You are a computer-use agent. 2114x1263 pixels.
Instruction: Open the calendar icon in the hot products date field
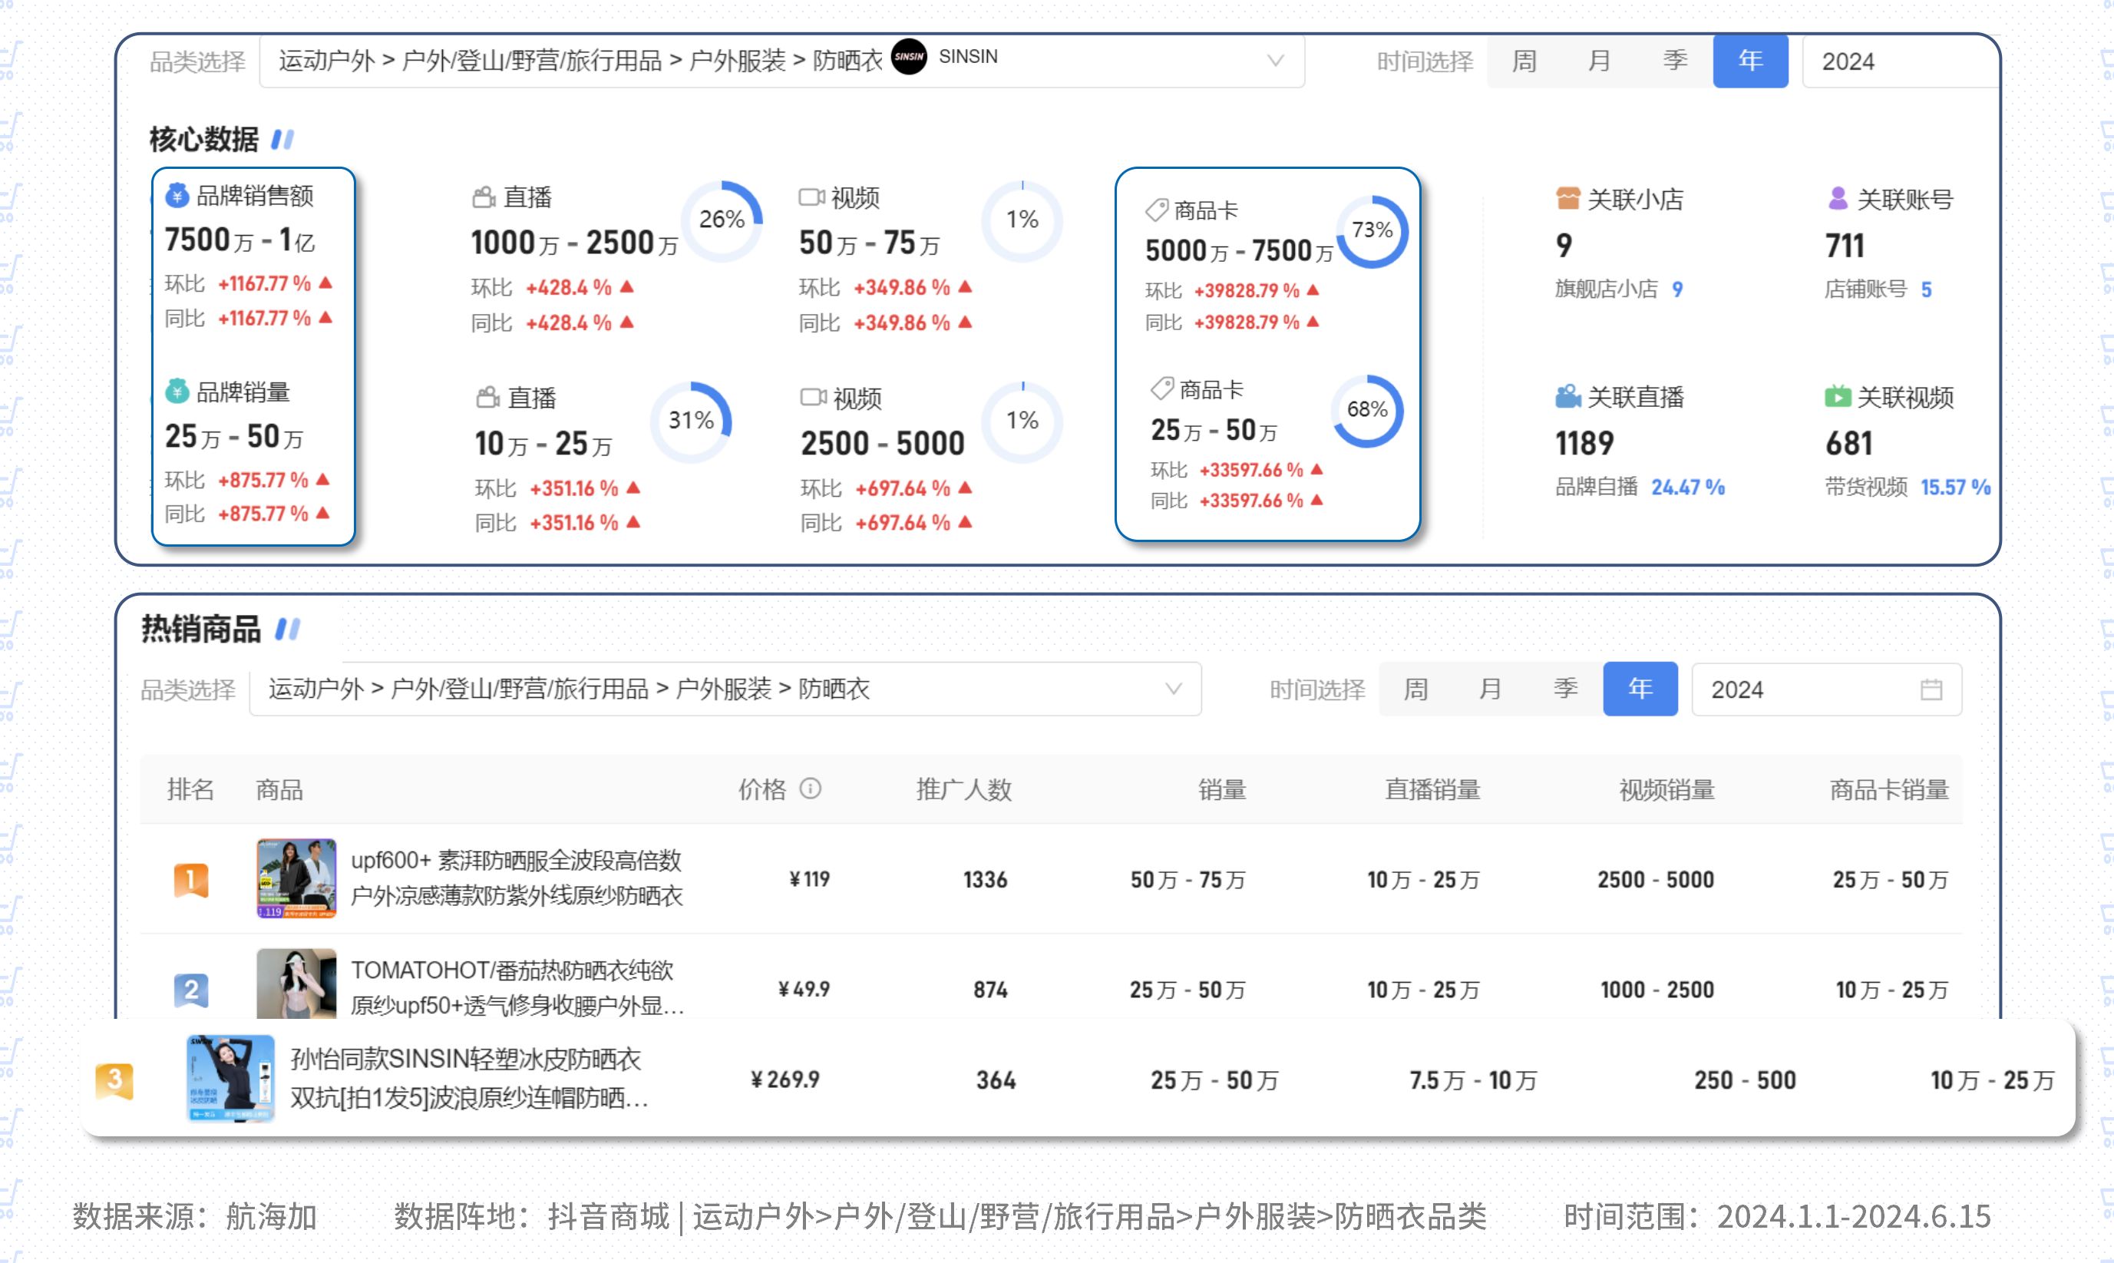coord(1931,689)
